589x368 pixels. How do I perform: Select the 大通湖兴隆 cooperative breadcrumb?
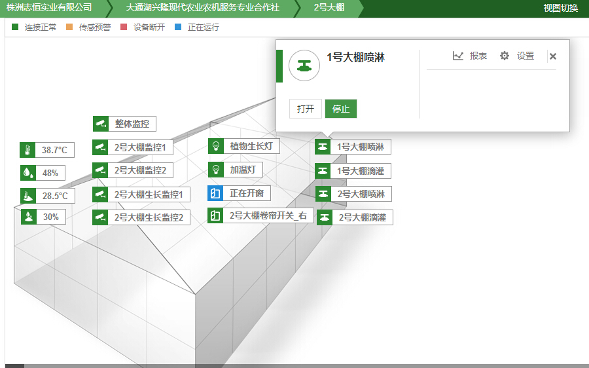(x=202, y=9)
